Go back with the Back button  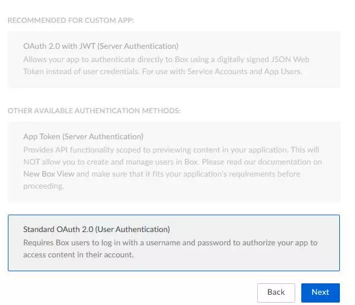tap(276, 292)
